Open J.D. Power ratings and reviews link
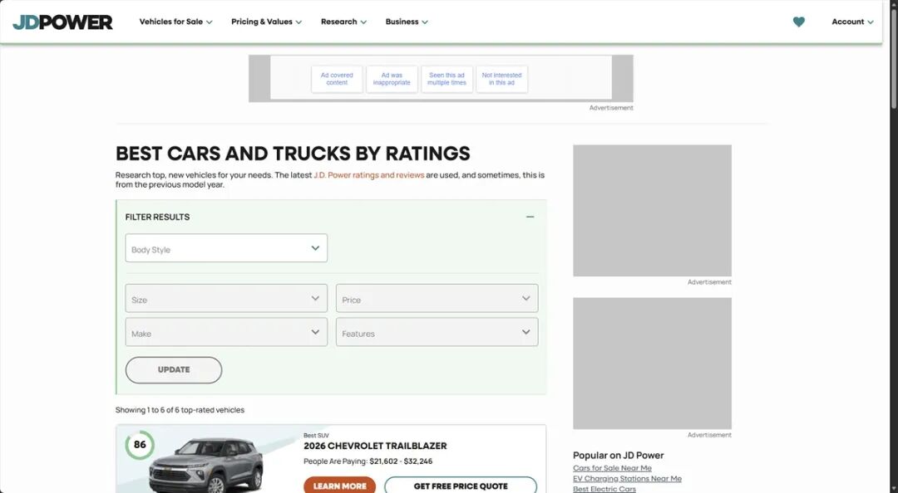Image resolution: width=898 pixels, height=493 pixels. point(369,175)
